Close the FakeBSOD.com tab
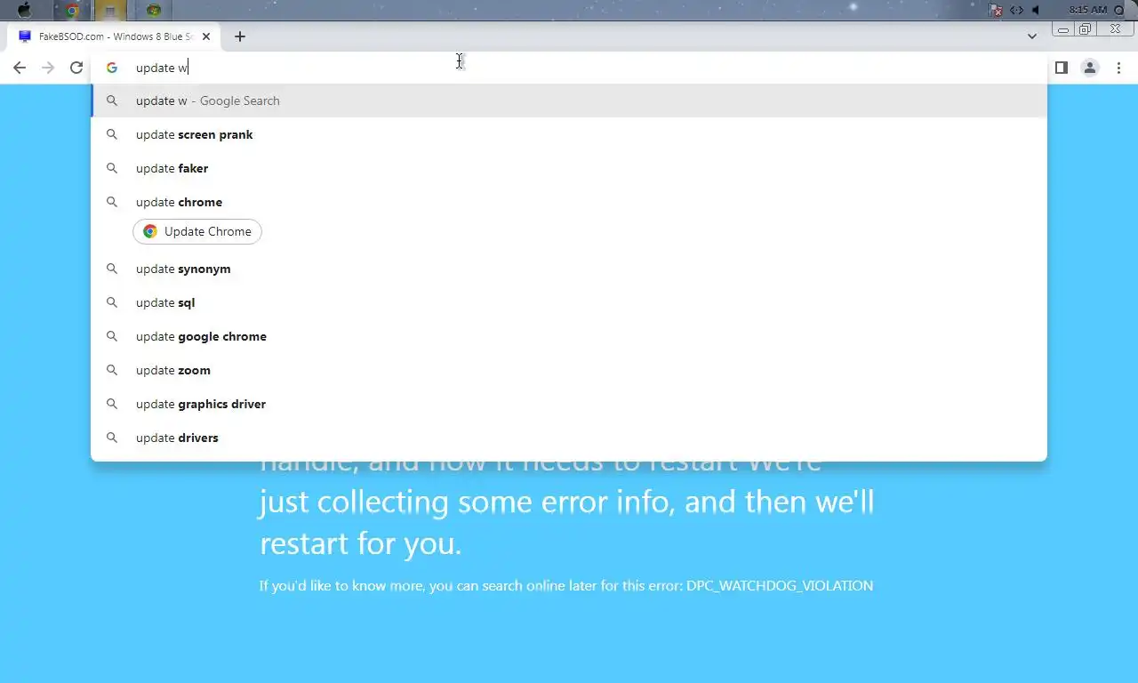The image size is (1138, 683). (x=206, y=36)
